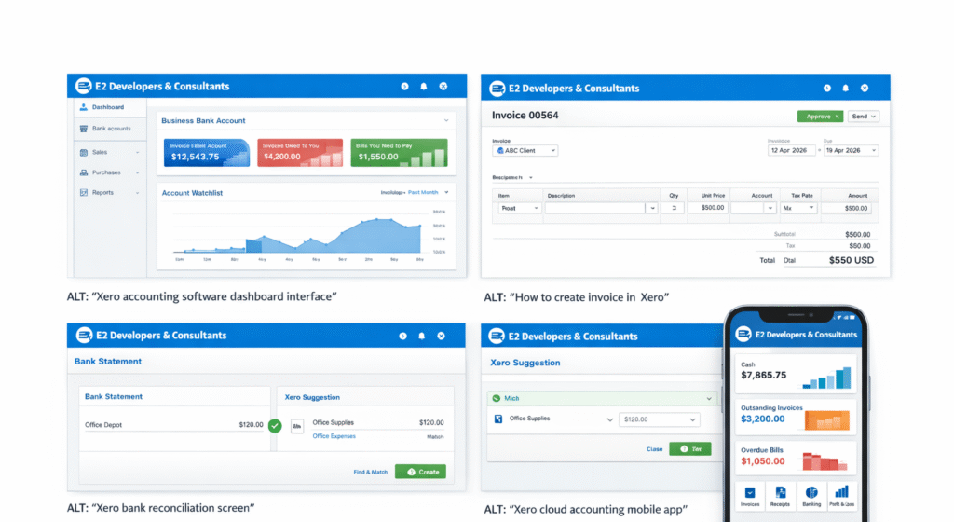The image size is (954, 522).
Task: Click the Qty field in invoice row
Action: coord(674,208)
